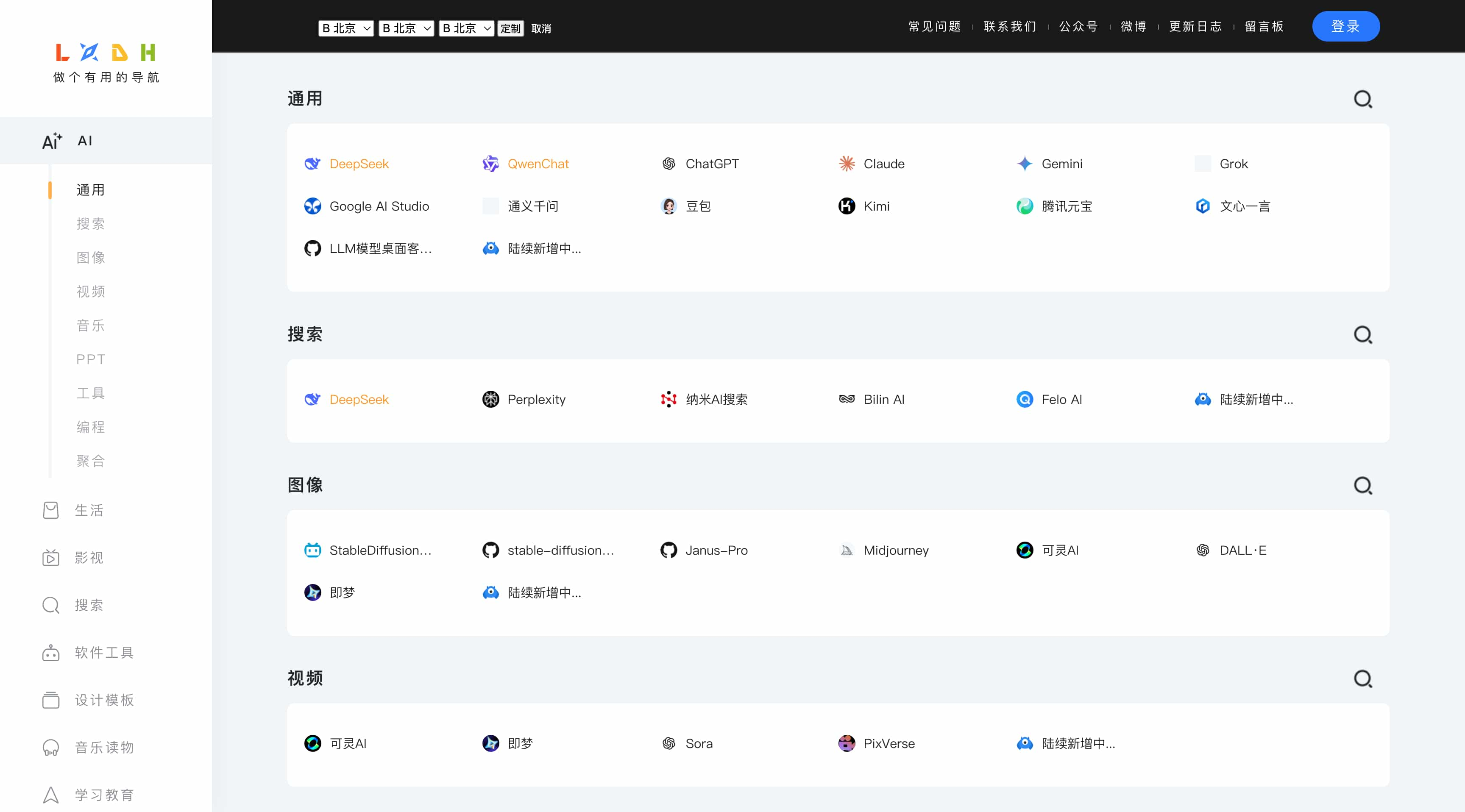Viewport: 1465px width, 812px height.
Task: Select 视频 in the AI submenu
Action: 90,292
